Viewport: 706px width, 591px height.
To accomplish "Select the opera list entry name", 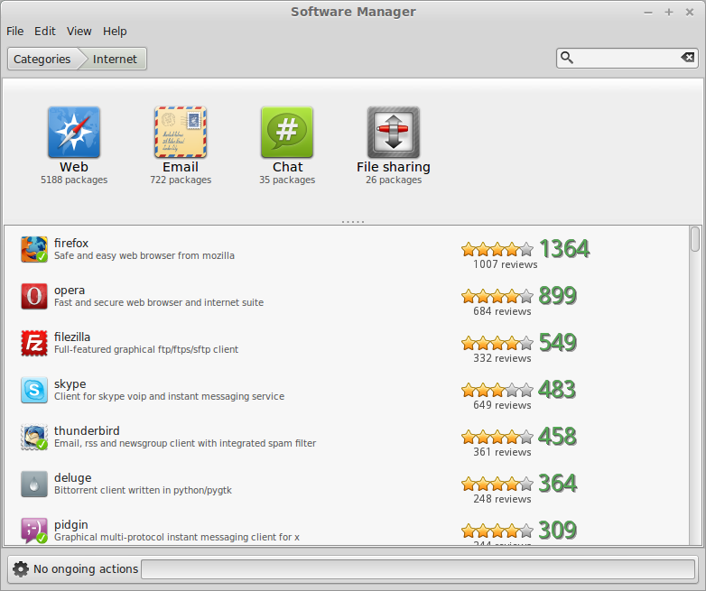I will point(70,291).
